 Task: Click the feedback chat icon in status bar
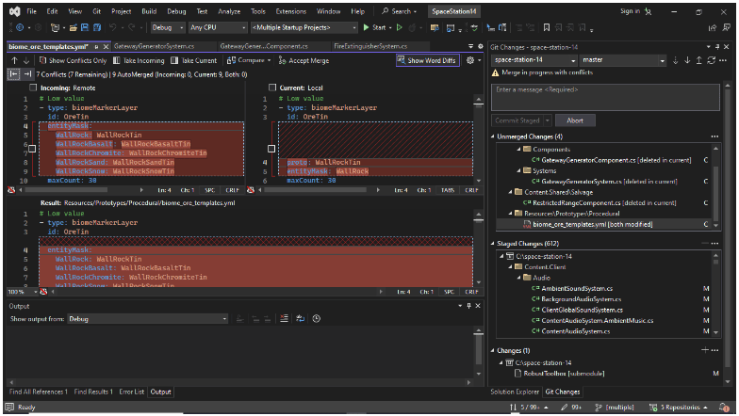(9, 407)
